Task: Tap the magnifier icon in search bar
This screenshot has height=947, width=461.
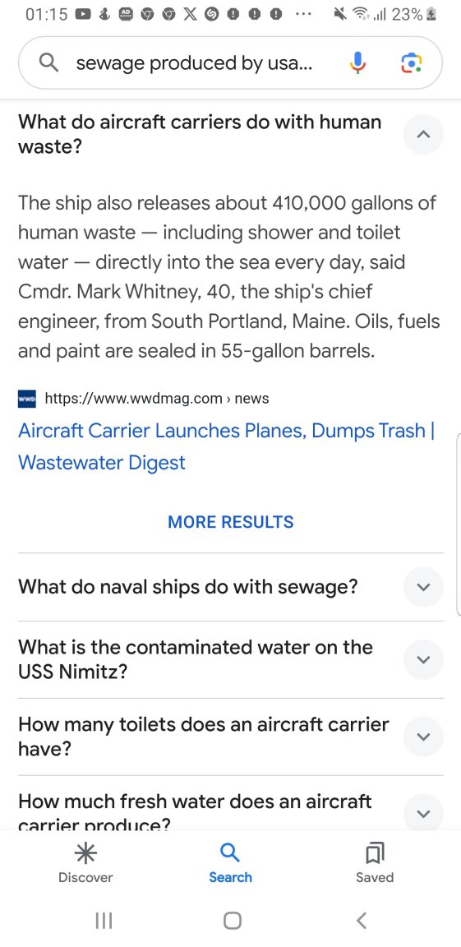Action: tap(48, 62)
